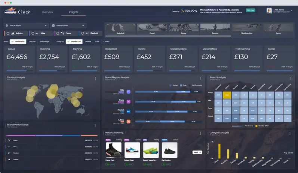
Task: Click the Nike tag above ZoomX Vaporfly product
Action: point(145,140)
